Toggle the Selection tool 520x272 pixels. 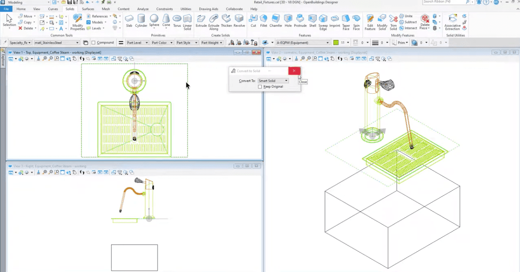[9, 19]
